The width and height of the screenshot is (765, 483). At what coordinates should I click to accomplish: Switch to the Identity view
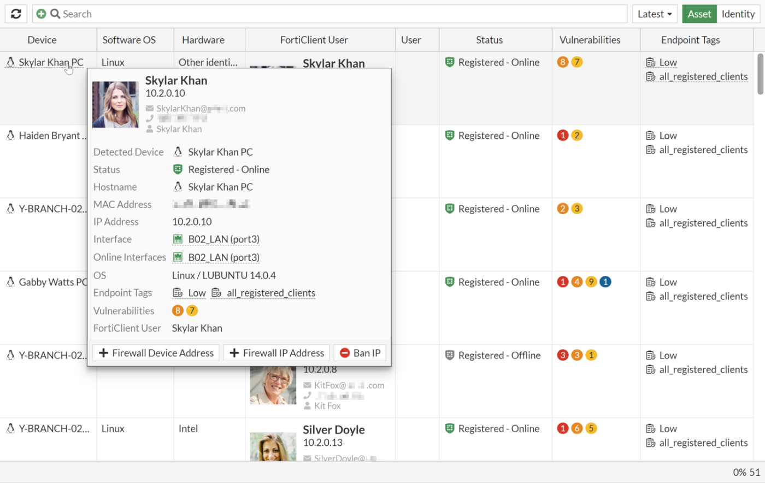point(738,14)
